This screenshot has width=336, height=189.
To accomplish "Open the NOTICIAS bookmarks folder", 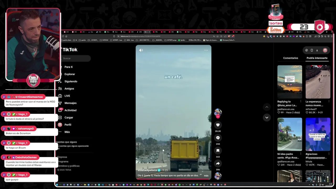I will pos(104,40).
